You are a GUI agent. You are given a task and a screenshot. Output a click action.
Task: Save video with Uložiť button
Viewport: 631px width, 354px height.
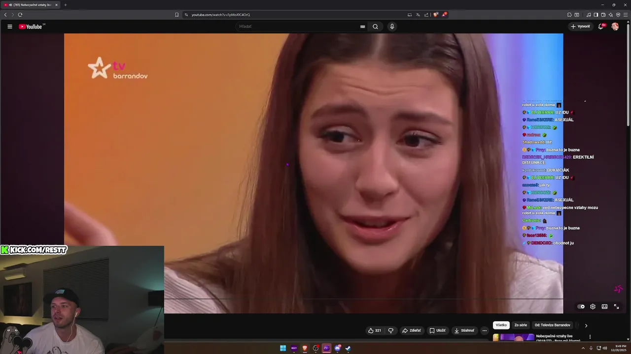pyautogui.click(x=437, y=330)
